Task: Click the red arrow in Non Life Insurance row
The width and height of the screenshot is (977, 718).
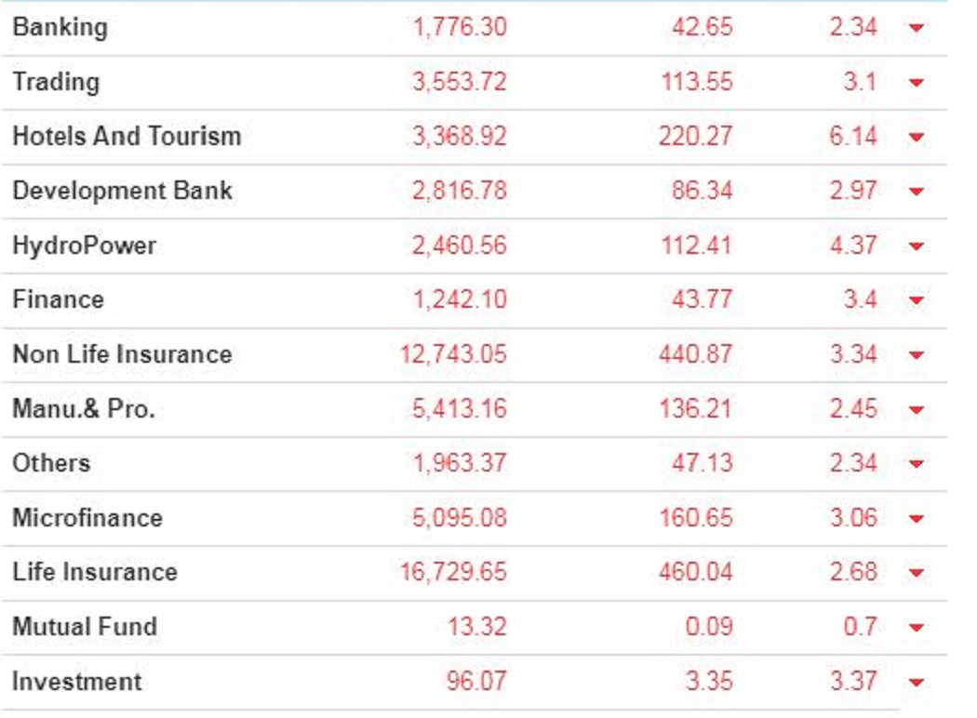Action: click(917, 355)
